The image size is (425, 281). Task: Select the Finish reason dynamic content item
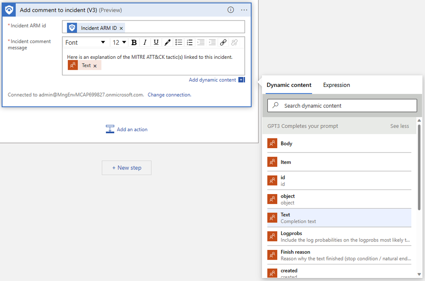[339, 255]
